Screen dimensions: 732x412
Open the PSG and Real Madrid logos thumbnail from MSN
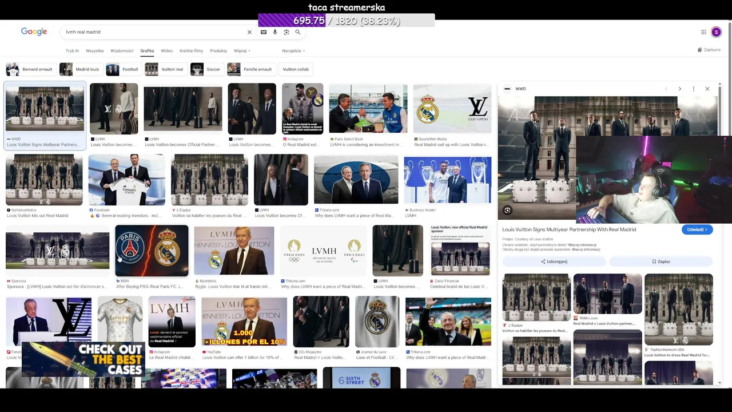152,251
